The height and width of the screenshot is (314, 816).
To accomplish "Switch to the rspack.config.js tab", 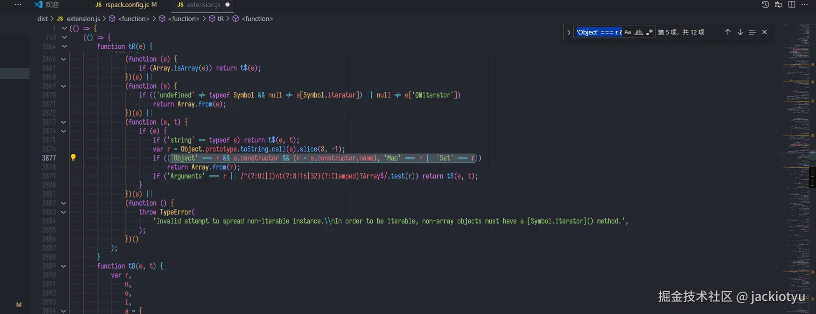I will coord(127,4).
